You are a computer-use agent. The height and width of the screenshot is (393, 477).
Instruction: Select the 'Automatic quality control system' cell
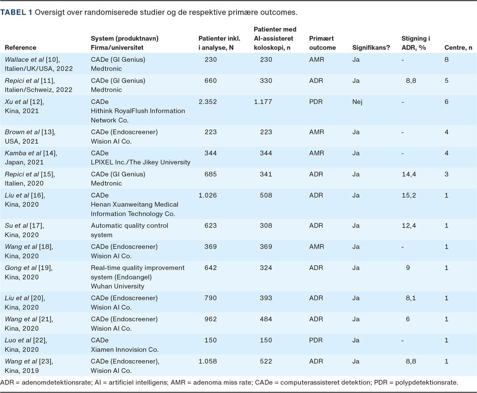point(130,230)
